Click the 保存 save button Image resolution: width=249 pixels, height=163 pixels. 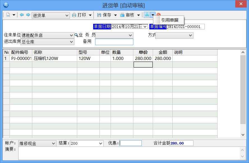click(104, 15)
